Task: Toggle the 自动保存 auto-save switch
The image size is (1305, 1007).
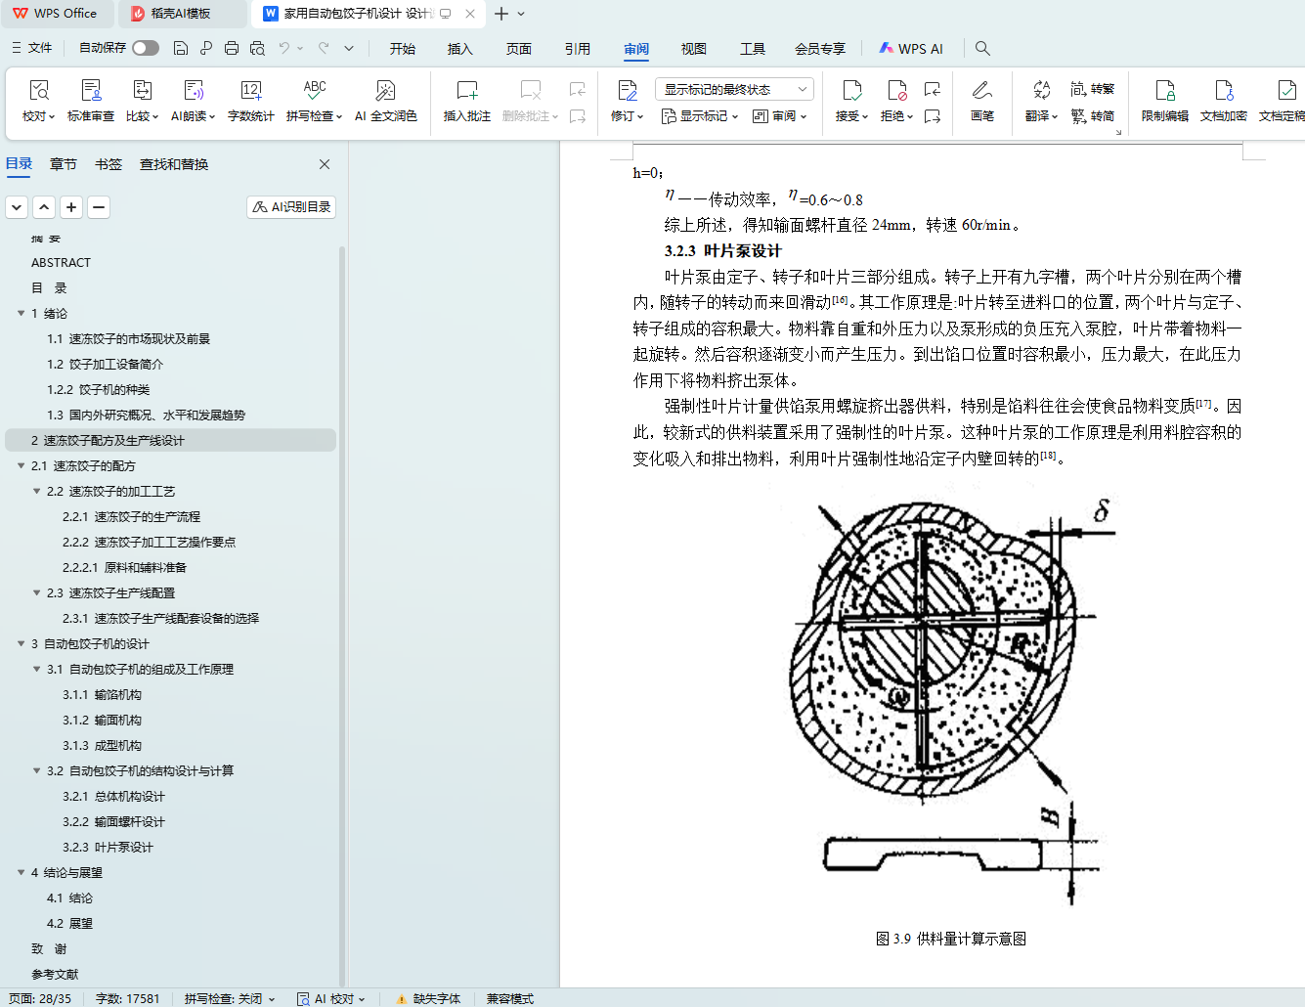Action: pos(146,48)
